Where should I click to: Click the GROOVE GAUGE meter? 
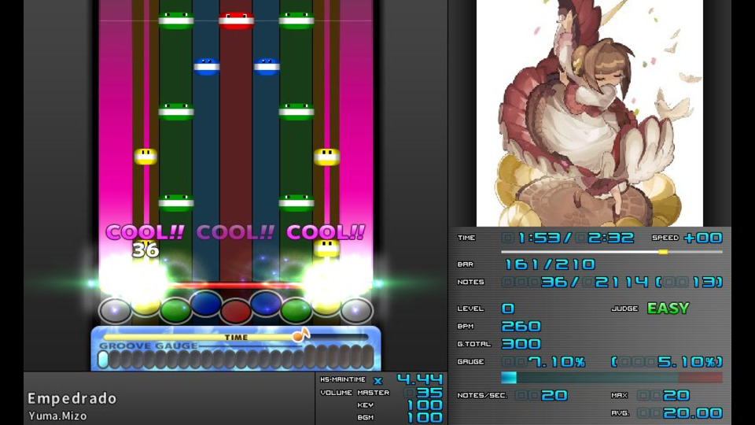click(x=236, y=359)
